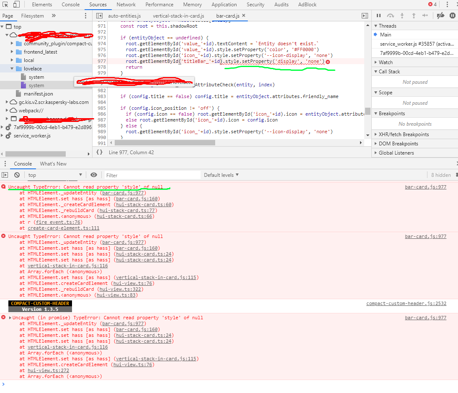Clear the console with the clear icon
Viewport: 458px width, 393px height.
click(x=17, y=175)
